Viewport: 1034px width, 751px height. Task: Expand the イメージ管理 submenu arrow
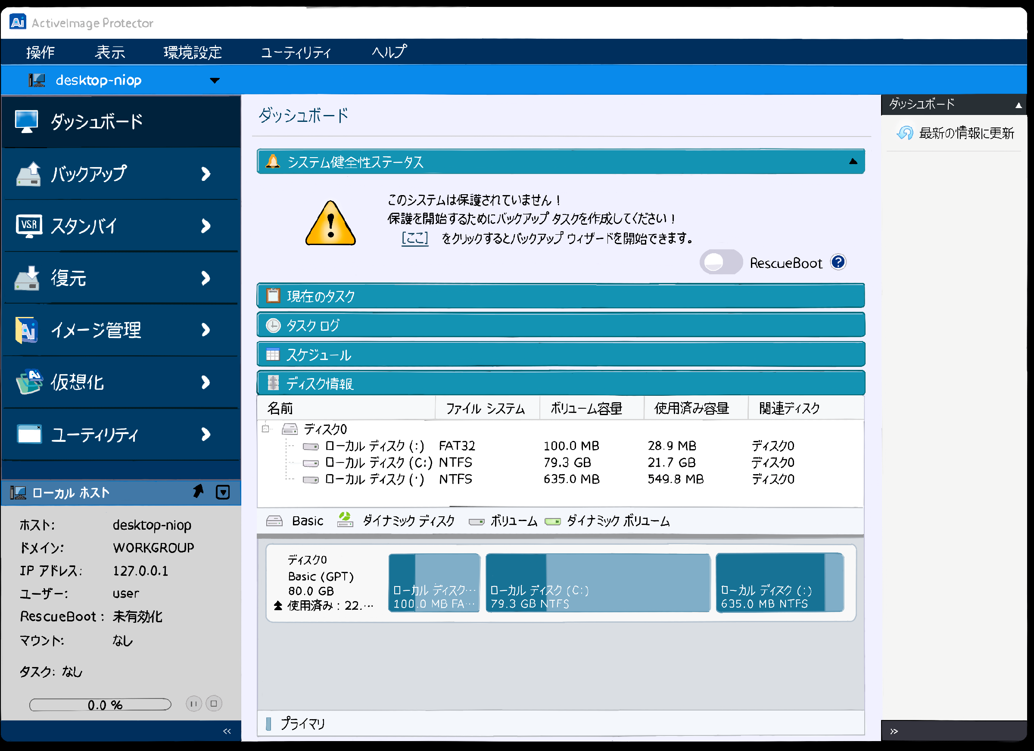click(x=206, y=330)
